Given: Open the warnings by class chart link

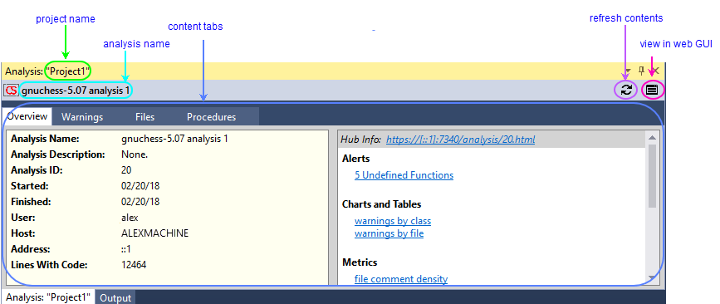Looking at the screenshot, I should point(393,221).
